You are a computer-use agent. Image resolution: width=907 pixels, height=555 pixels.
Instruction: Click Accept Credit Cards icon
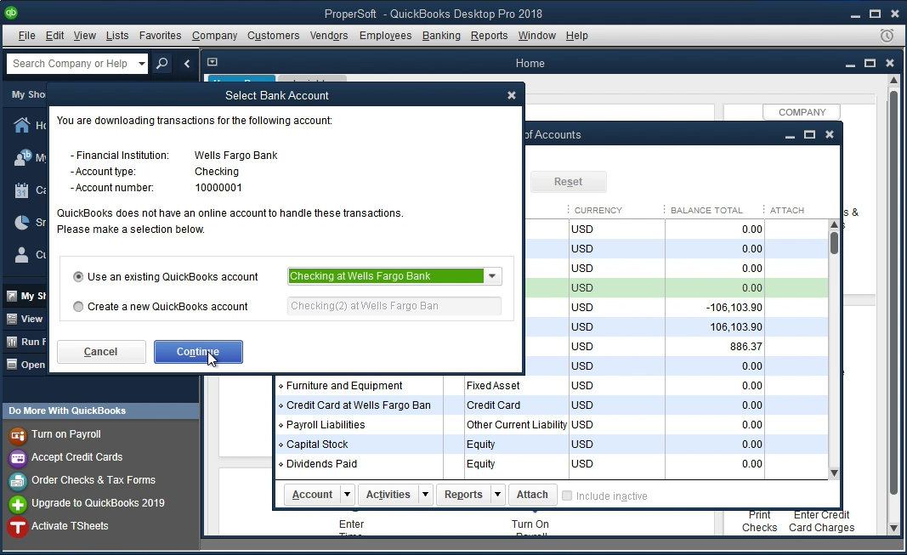click(18, 458)
